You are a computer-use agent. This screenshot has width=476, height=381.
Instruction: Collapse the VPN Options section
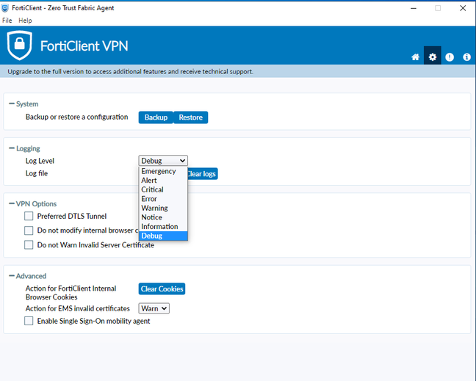pyautogui.click(x=33, y=204)
